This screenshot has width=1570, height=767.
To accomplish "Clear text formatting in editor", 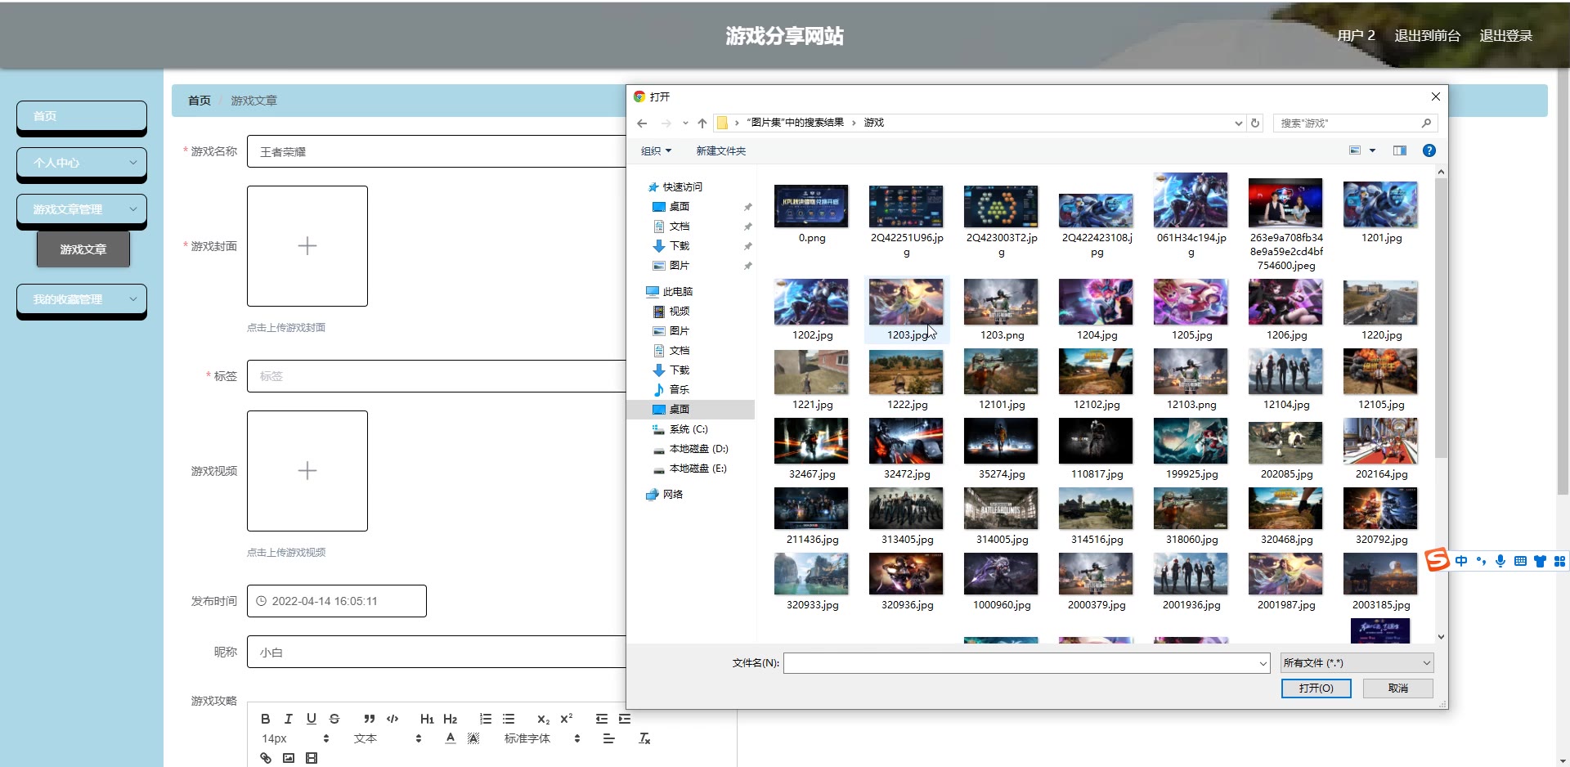I will [x=644, y=738].
